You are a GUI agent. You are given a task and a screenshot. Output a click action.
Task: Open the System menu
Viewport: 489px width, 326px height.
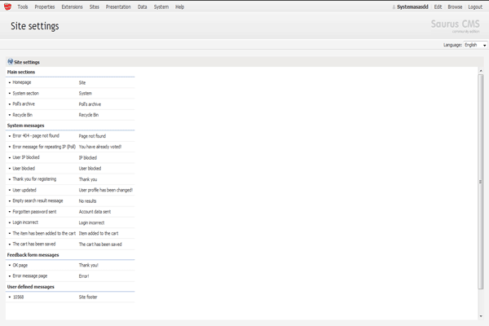coord(161,7)
